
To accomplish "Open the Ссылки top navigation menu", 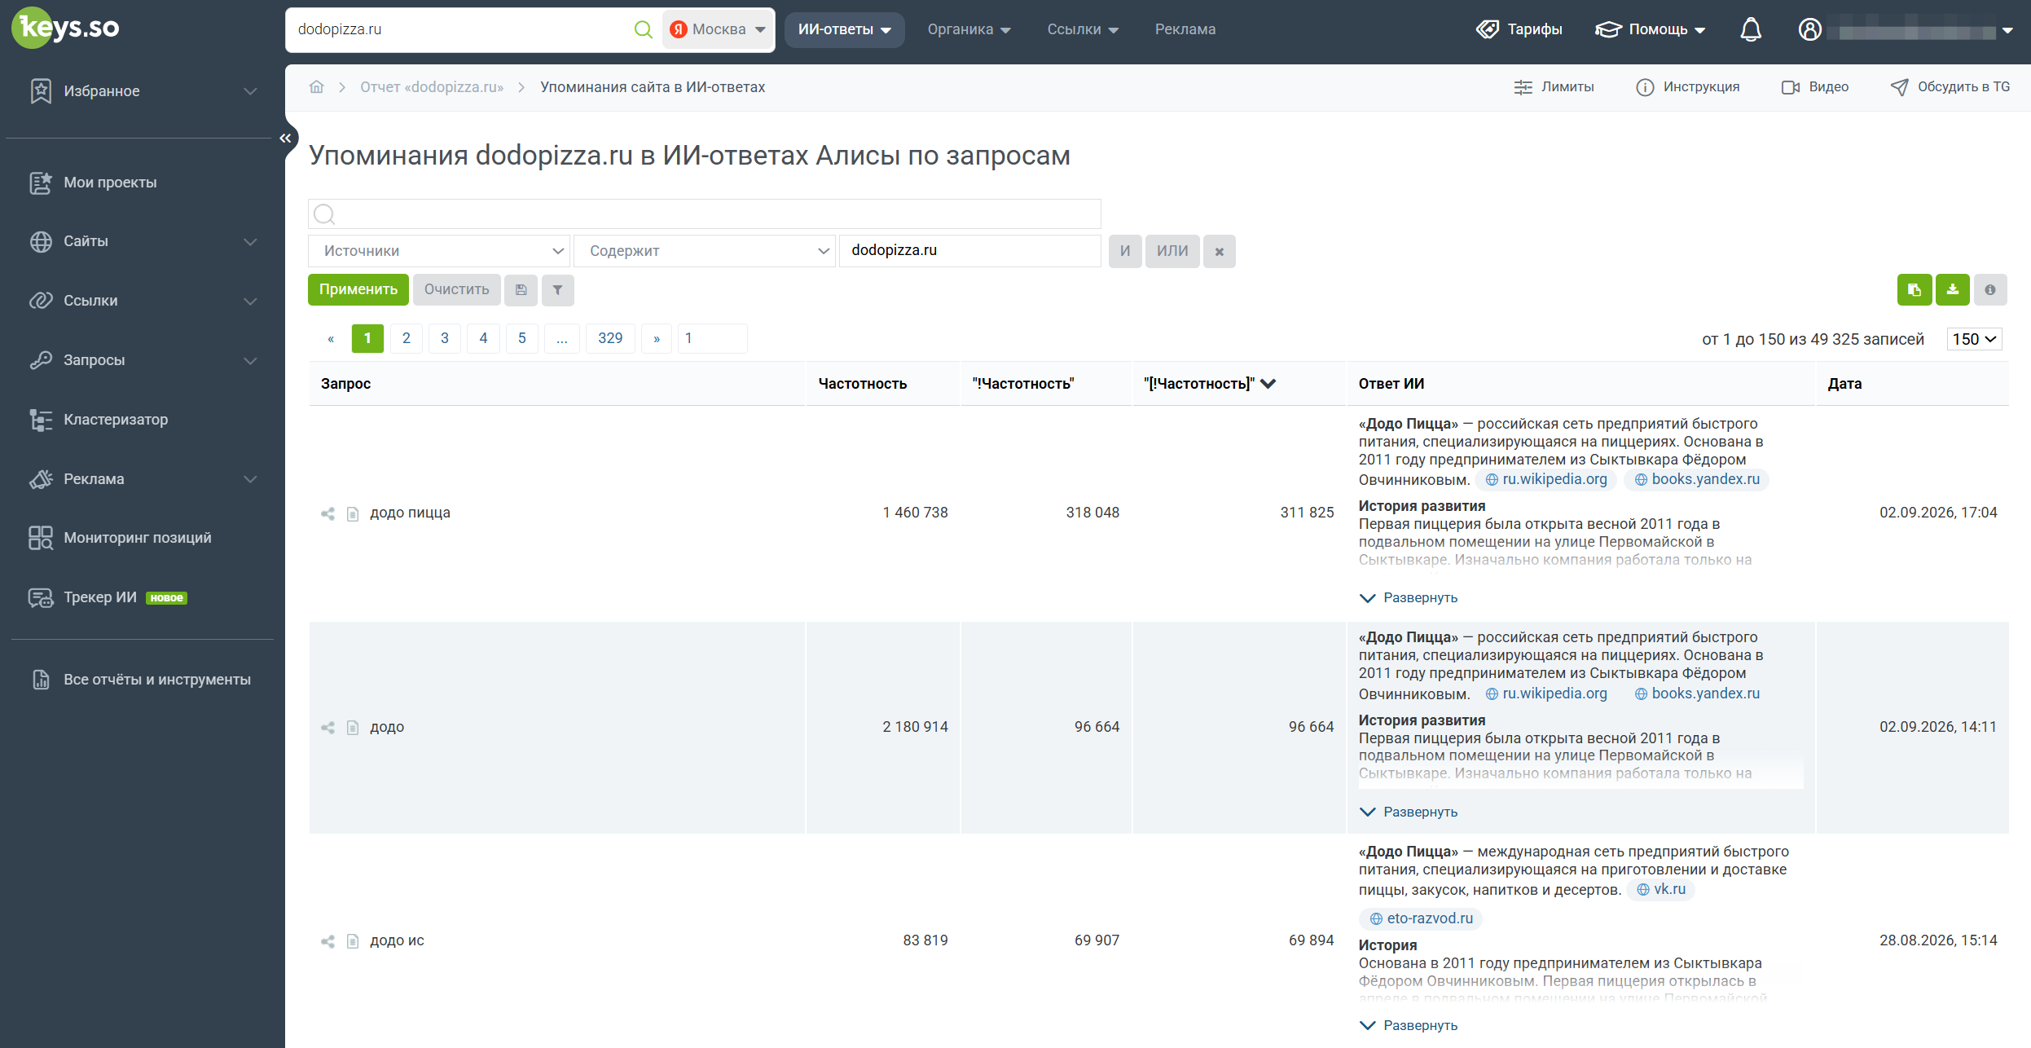I will tap(1083, 29).
